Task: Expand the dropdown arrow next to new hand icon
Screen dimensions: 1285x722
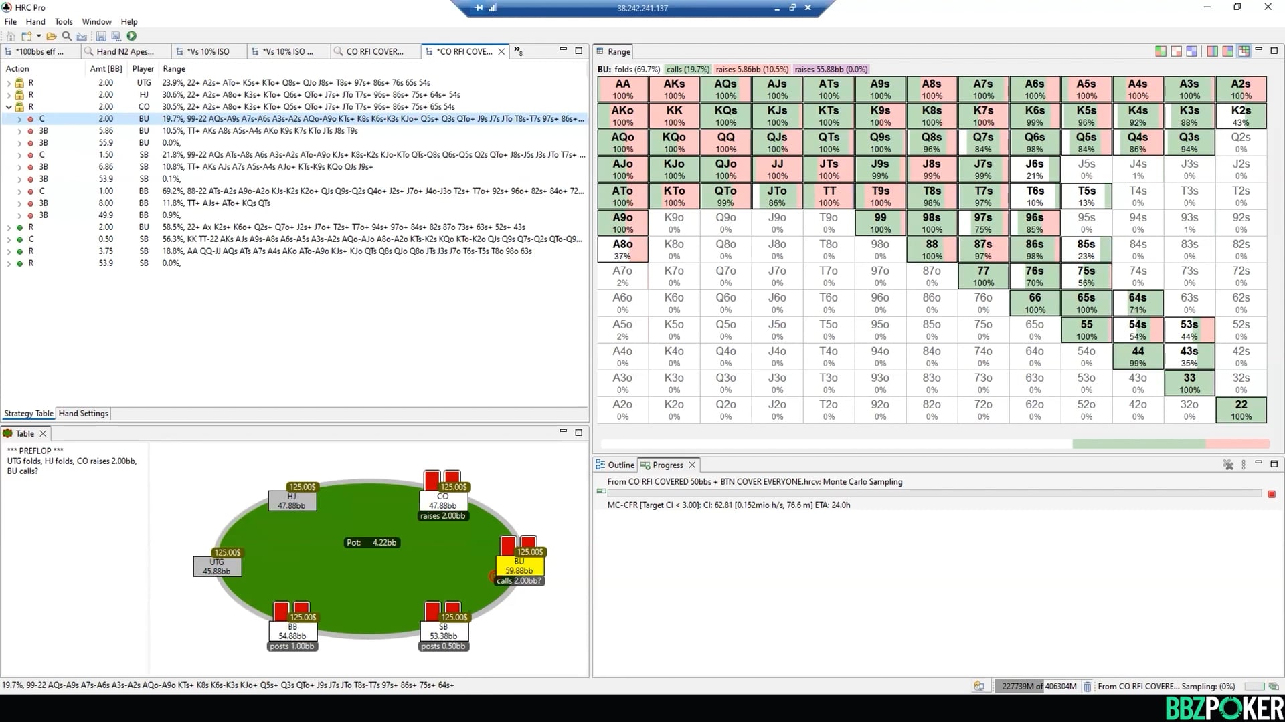Action: 37,37
